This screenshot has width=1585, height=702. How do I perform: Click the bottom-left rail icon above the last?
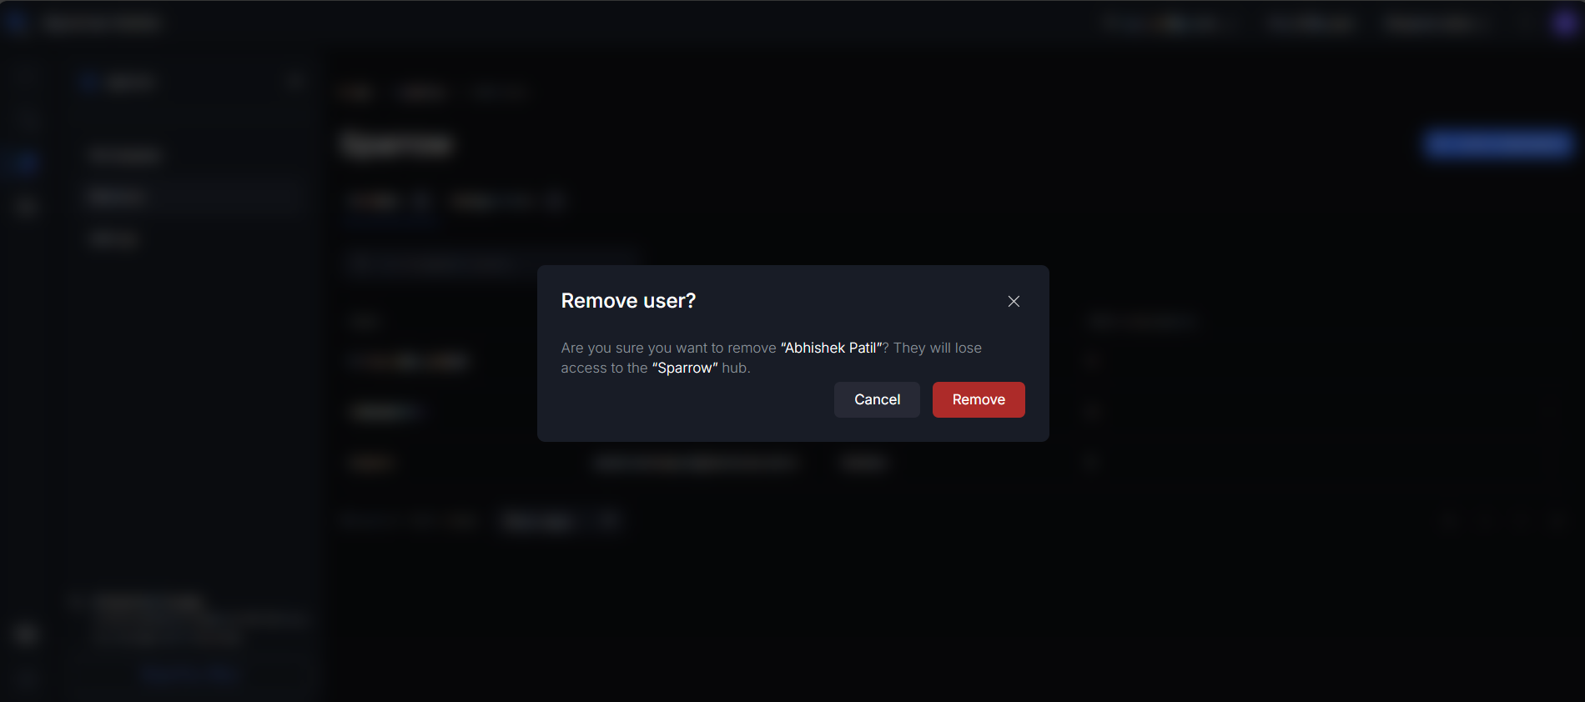(x=25, y=635)
